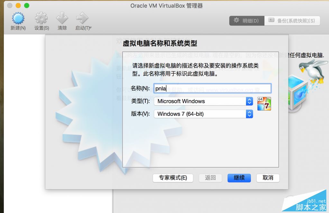
Task: Click the VirtualBox penguin mascot image
Action: point(313,71)
